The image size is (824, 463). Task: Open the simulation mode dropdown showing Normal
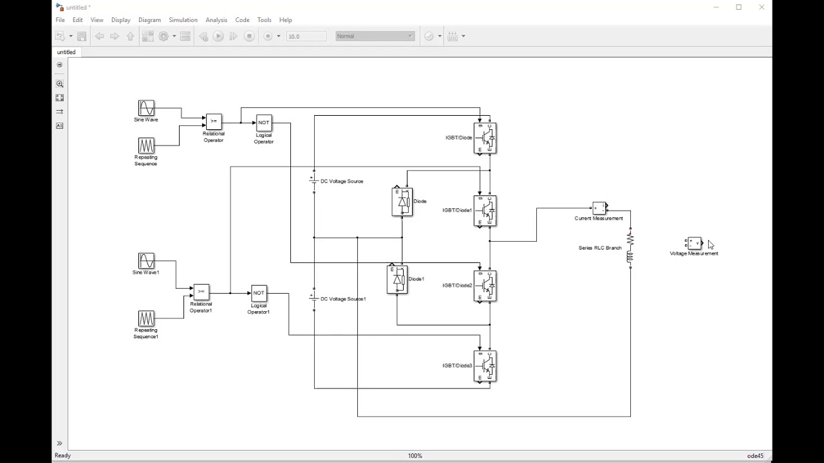[x=375, y=36]
